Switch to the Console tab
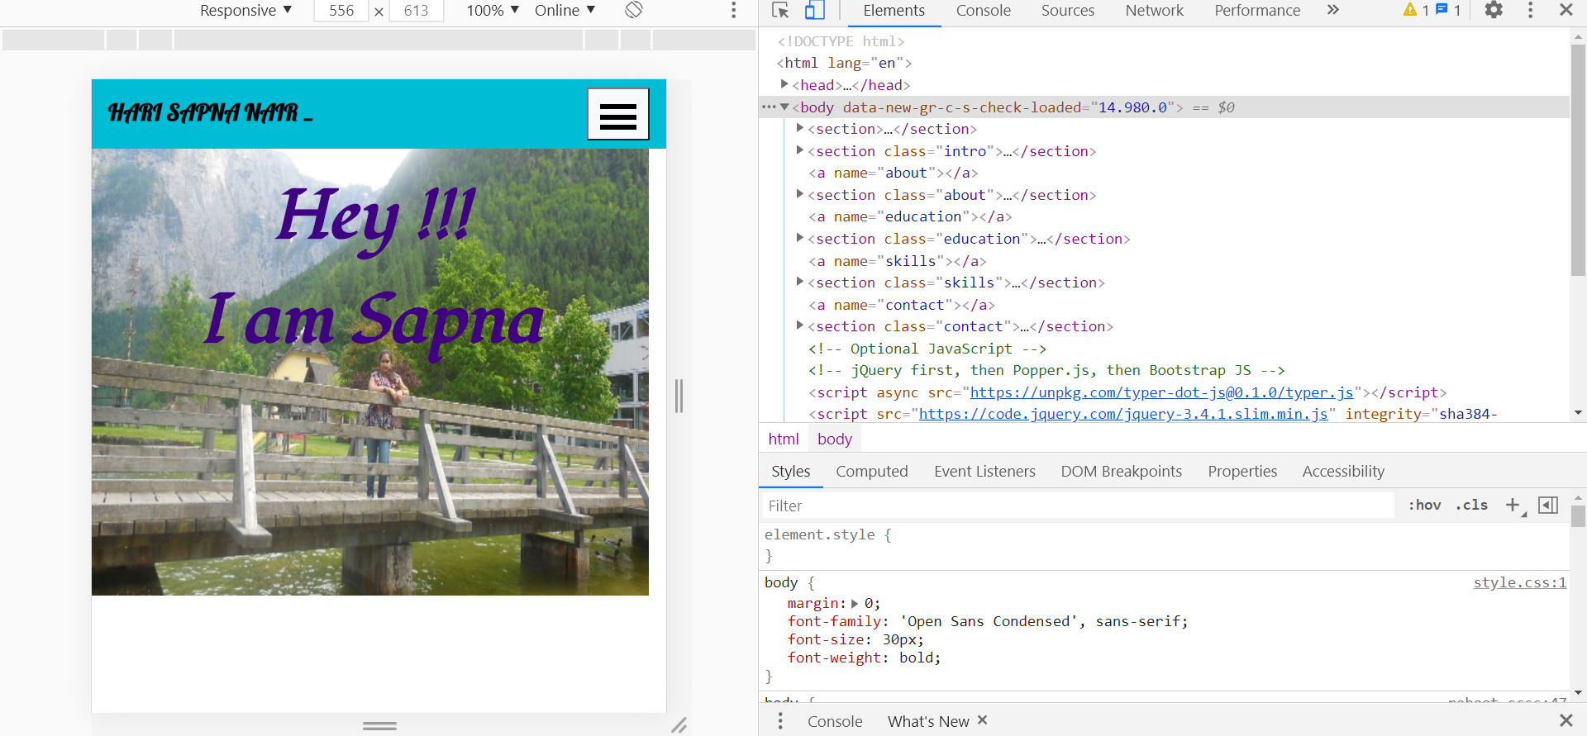 984,11
